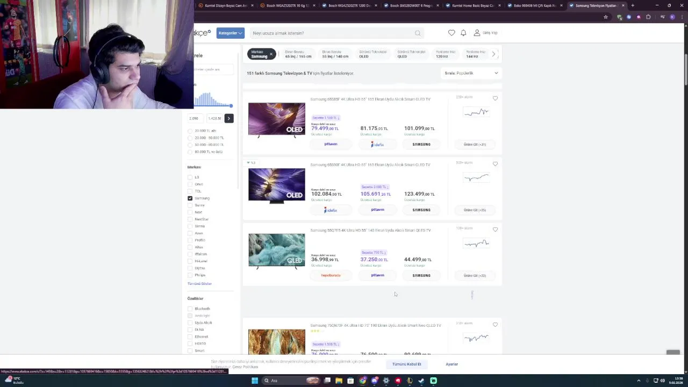Click the user account icon
Screen dimensions: 688x387
coord(477,33)
